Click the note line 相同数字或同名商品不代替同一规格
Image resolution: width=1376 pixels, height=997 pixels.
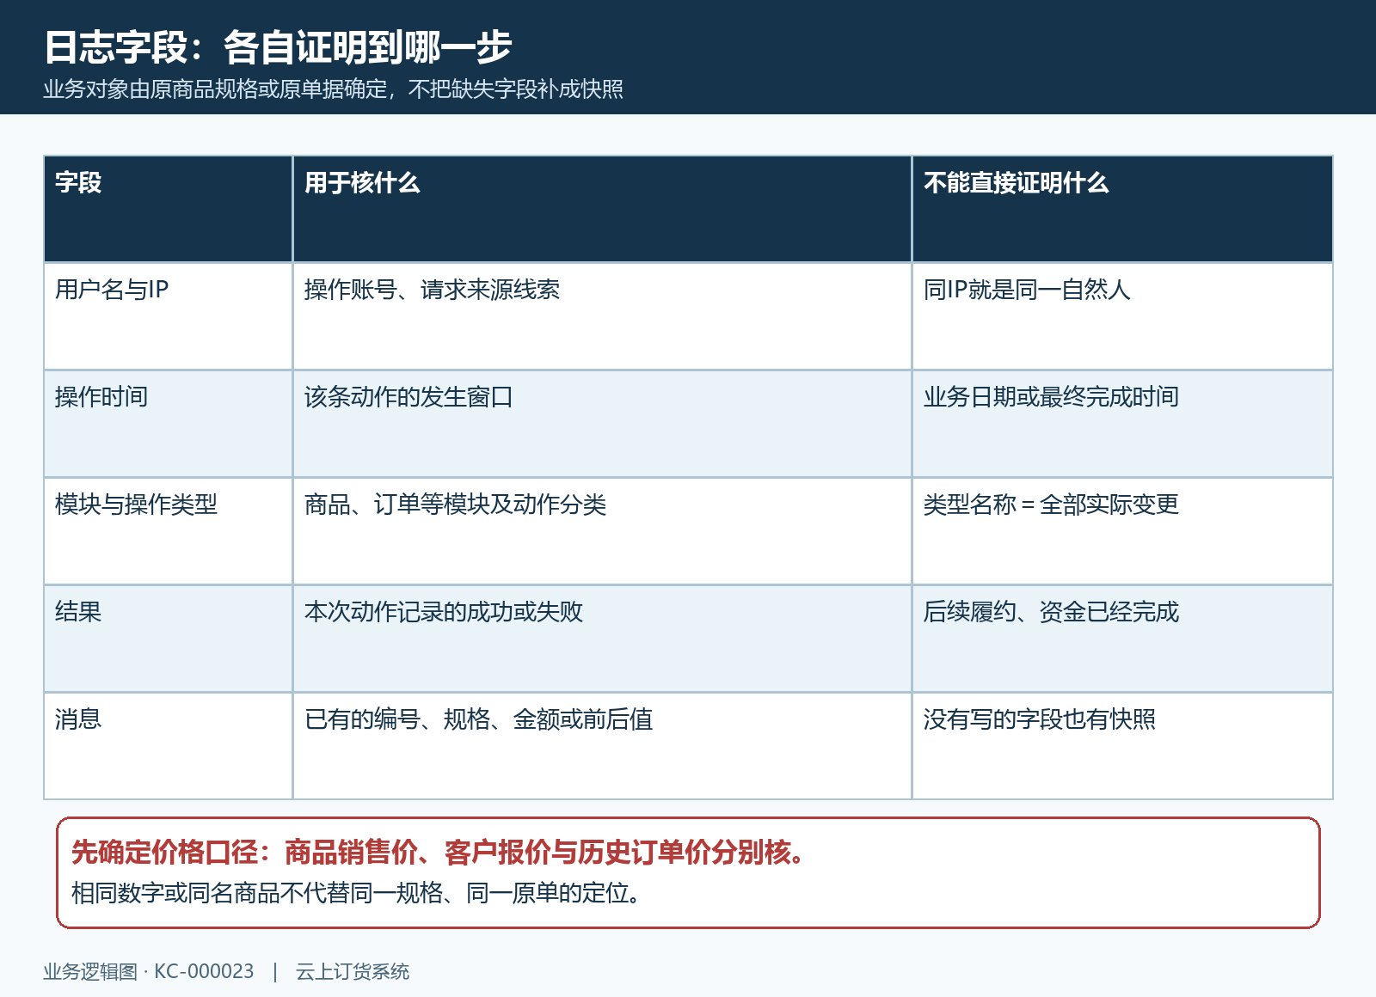tap(357, 893)
